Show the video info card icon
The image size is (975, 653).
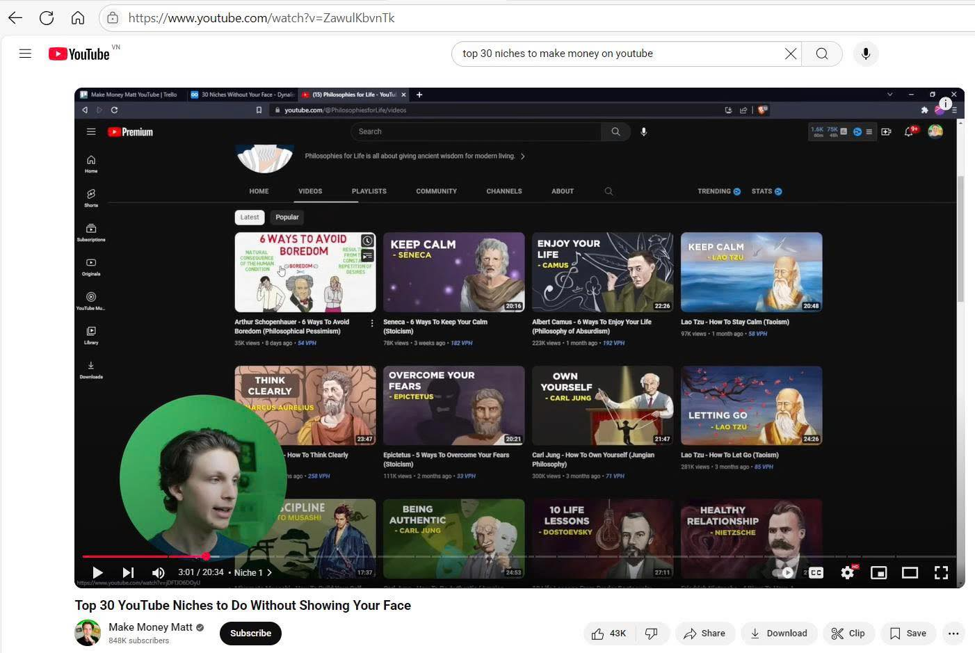[x=946, y=103]
